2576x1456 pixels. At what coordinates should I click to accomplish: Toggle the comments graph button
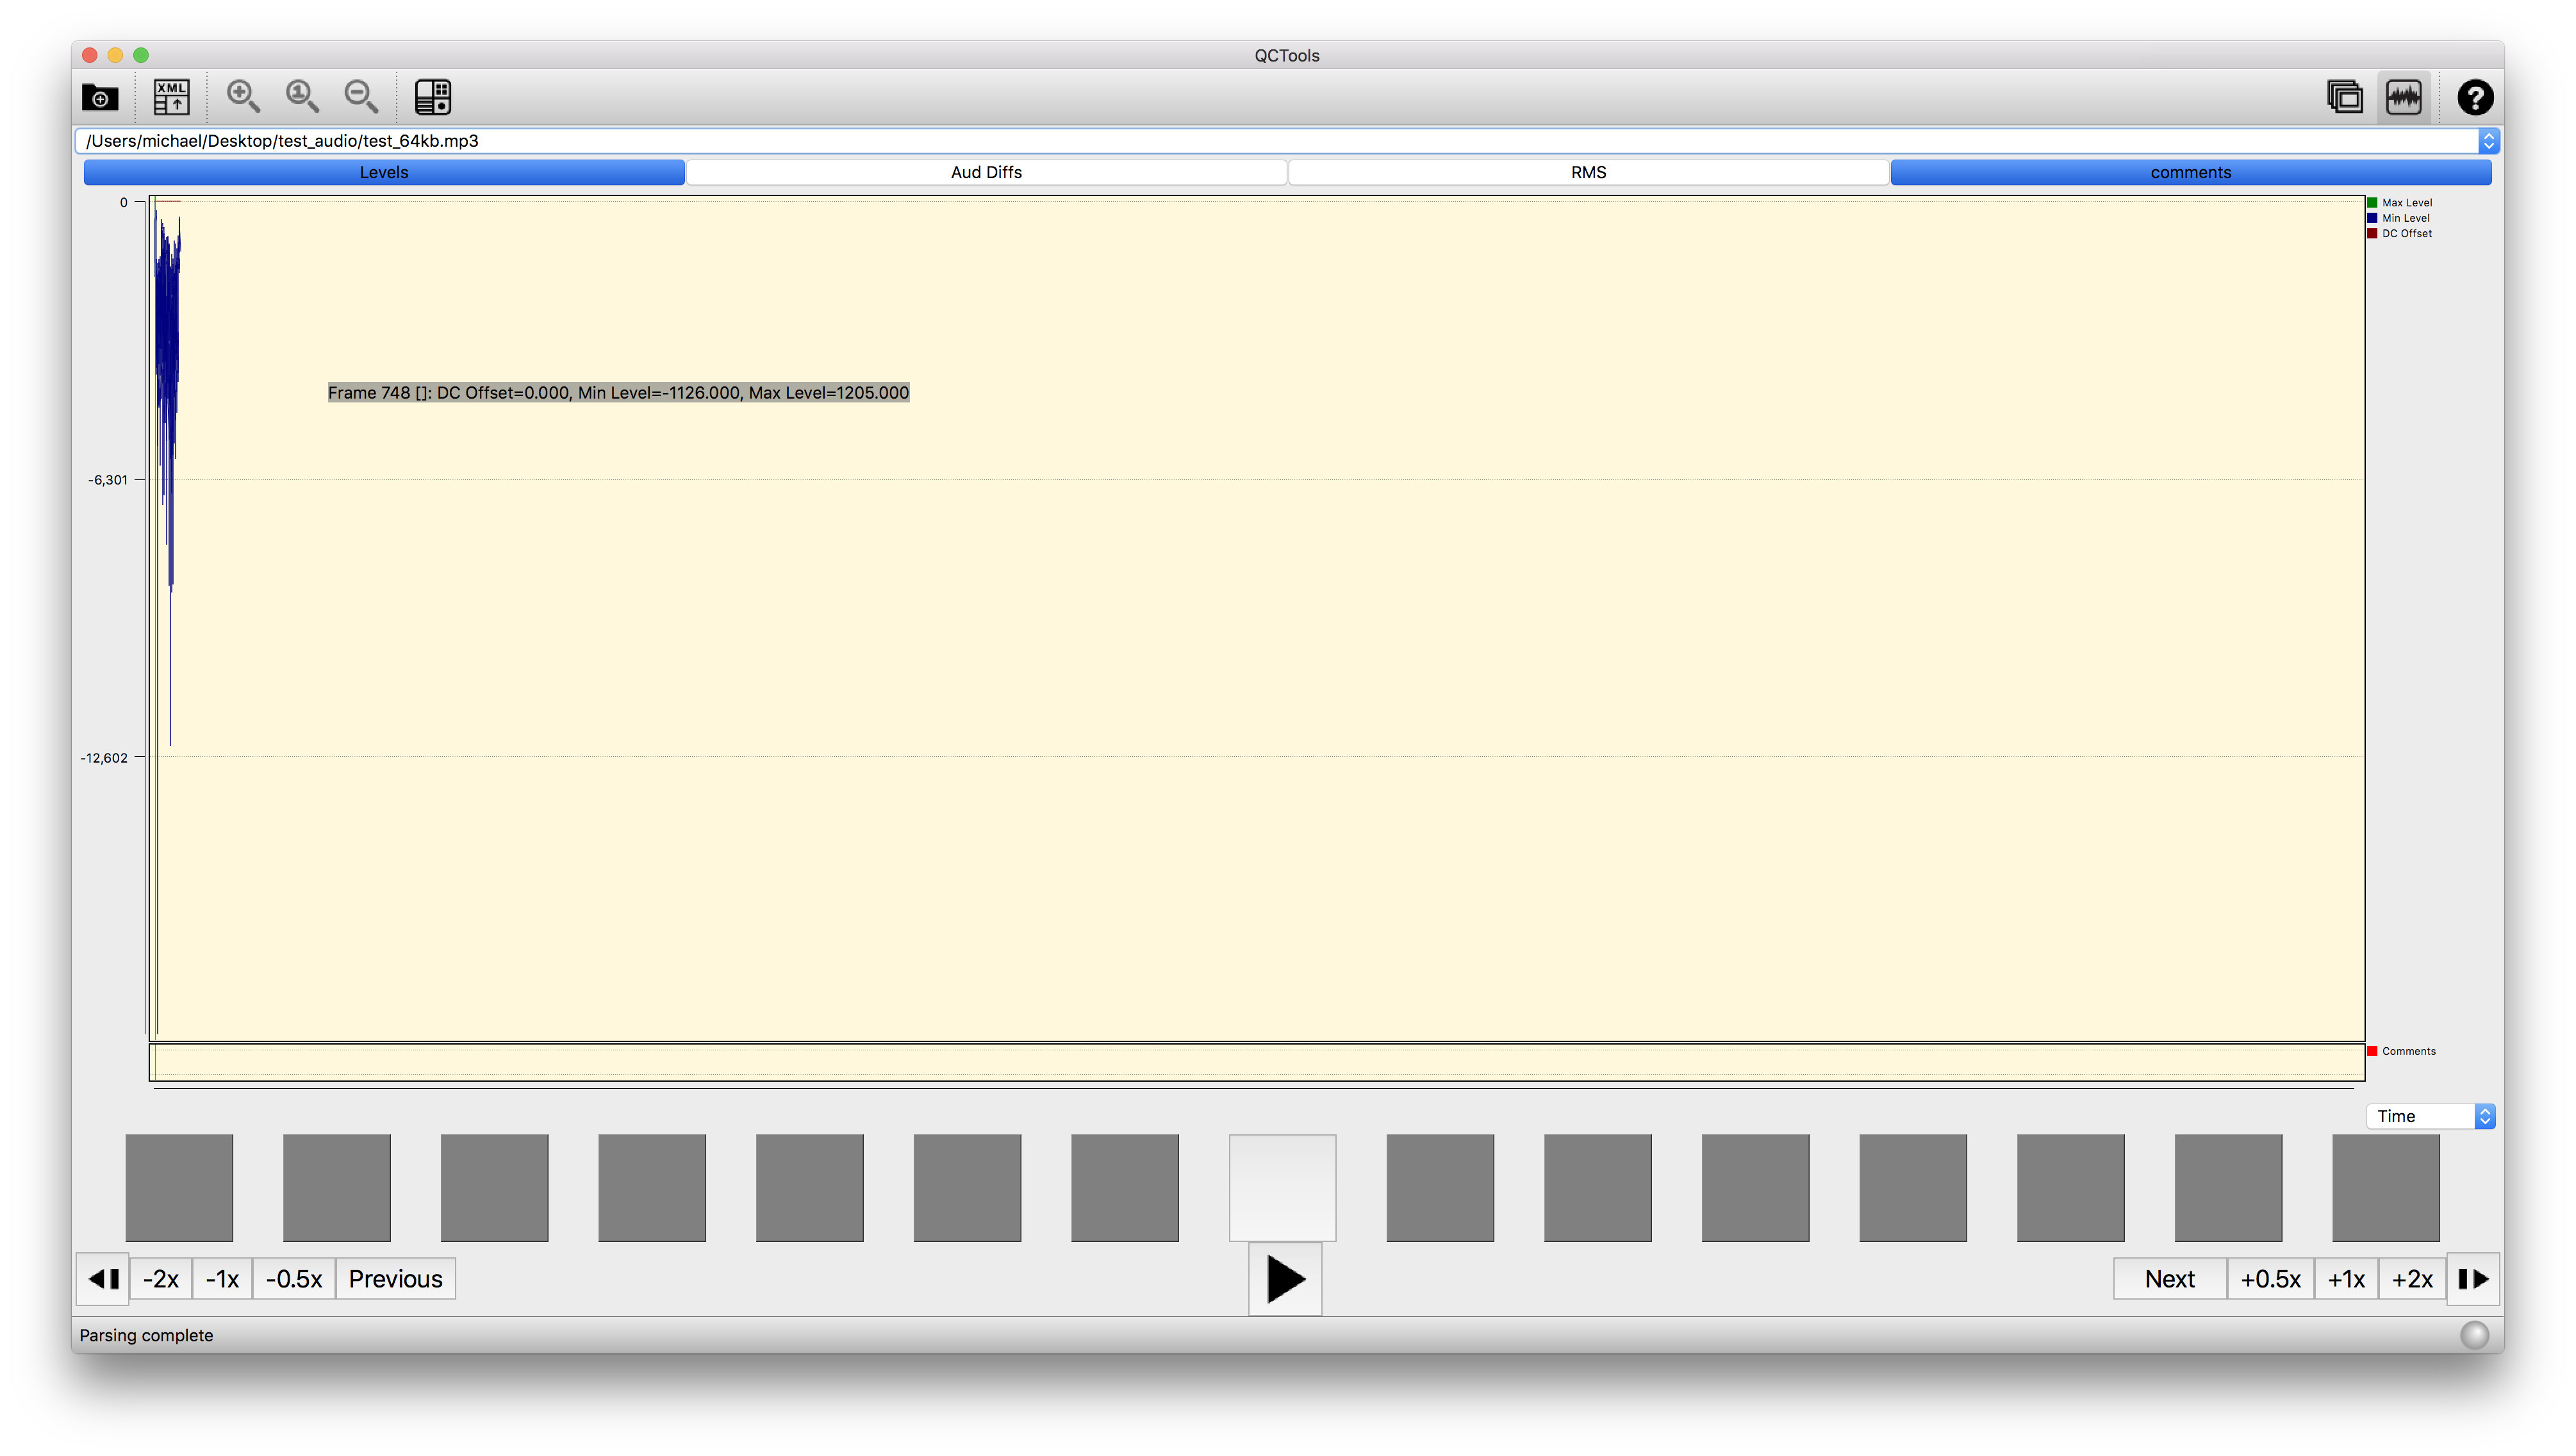click(x=2190, y=172)
